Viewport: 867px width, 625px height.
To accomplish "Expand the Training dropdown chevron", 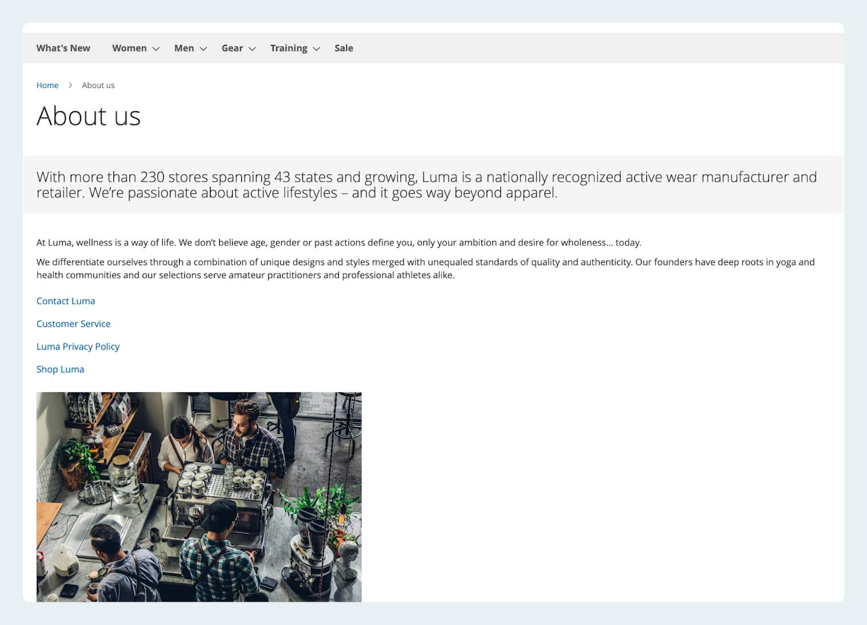I will 317,48.
